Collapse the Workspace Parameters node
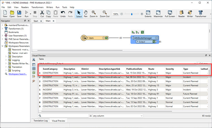The width and height of the screenshot is (212, 128). pos(2,46)
